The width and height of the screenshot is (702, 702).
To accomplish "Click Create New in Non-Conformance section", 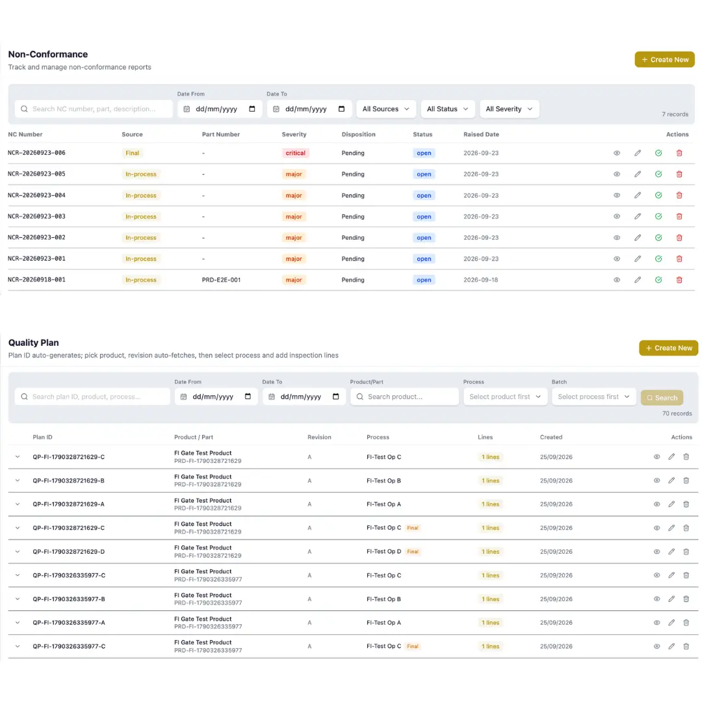I will coord(664,60).
